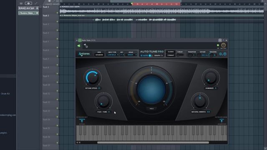Image resolution: width=267 pixels, height=150 pixels.
Task: Click the Flex-Tune knob
Action: pos(103,102)
